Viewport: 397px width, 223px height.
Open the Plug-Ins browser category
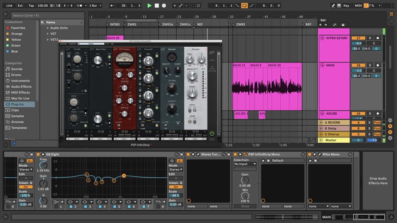[17, 104]
